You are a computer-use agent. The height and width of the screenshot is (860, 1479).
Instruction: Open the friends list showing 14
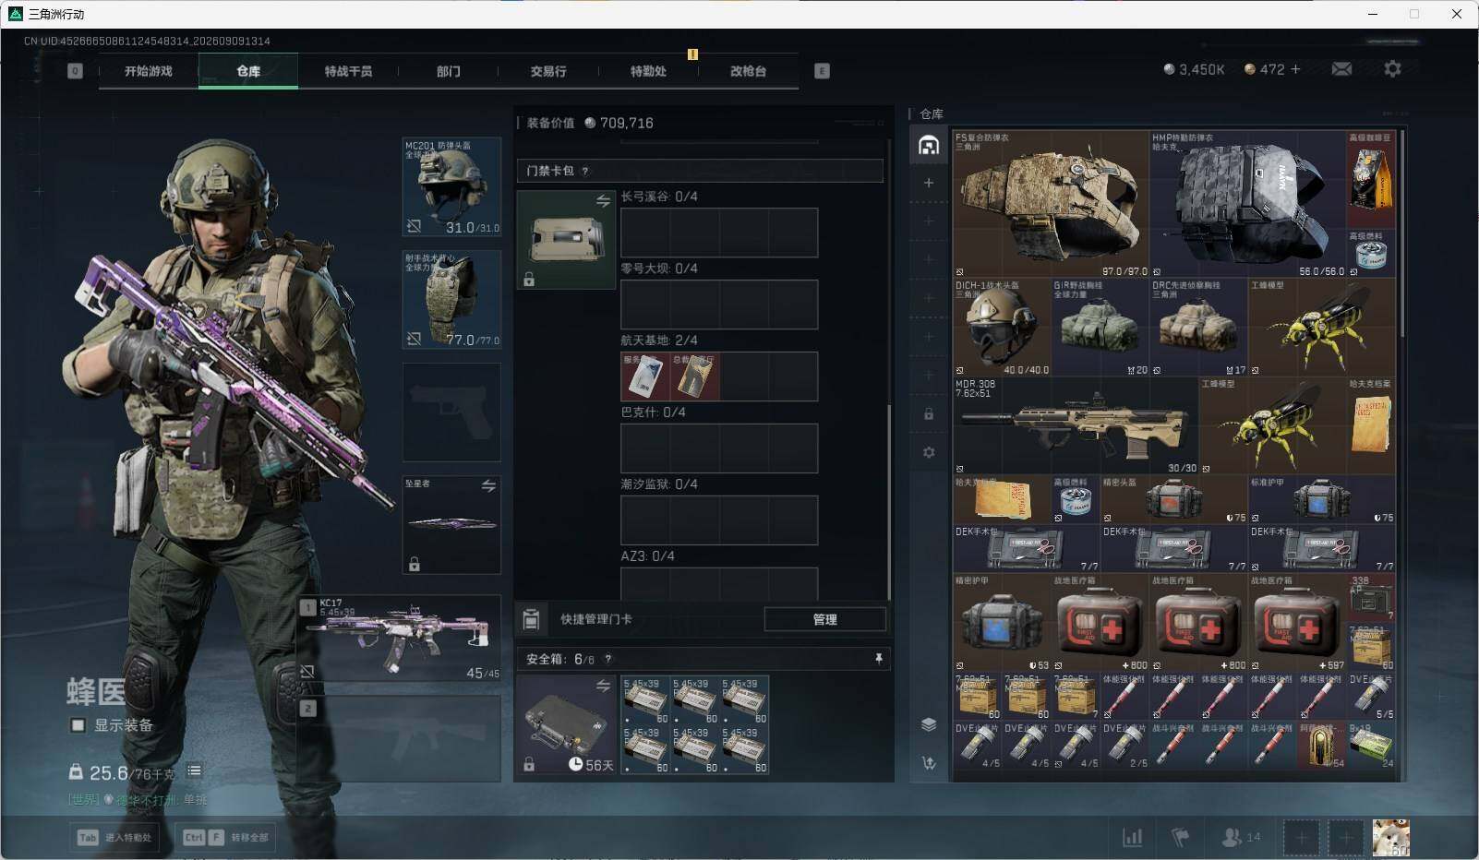[1240, 837]
